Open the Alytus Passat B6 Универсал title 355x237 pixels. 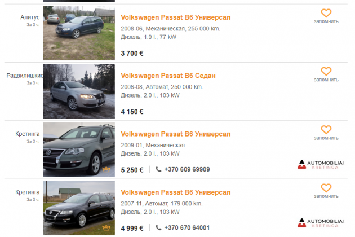176,17
